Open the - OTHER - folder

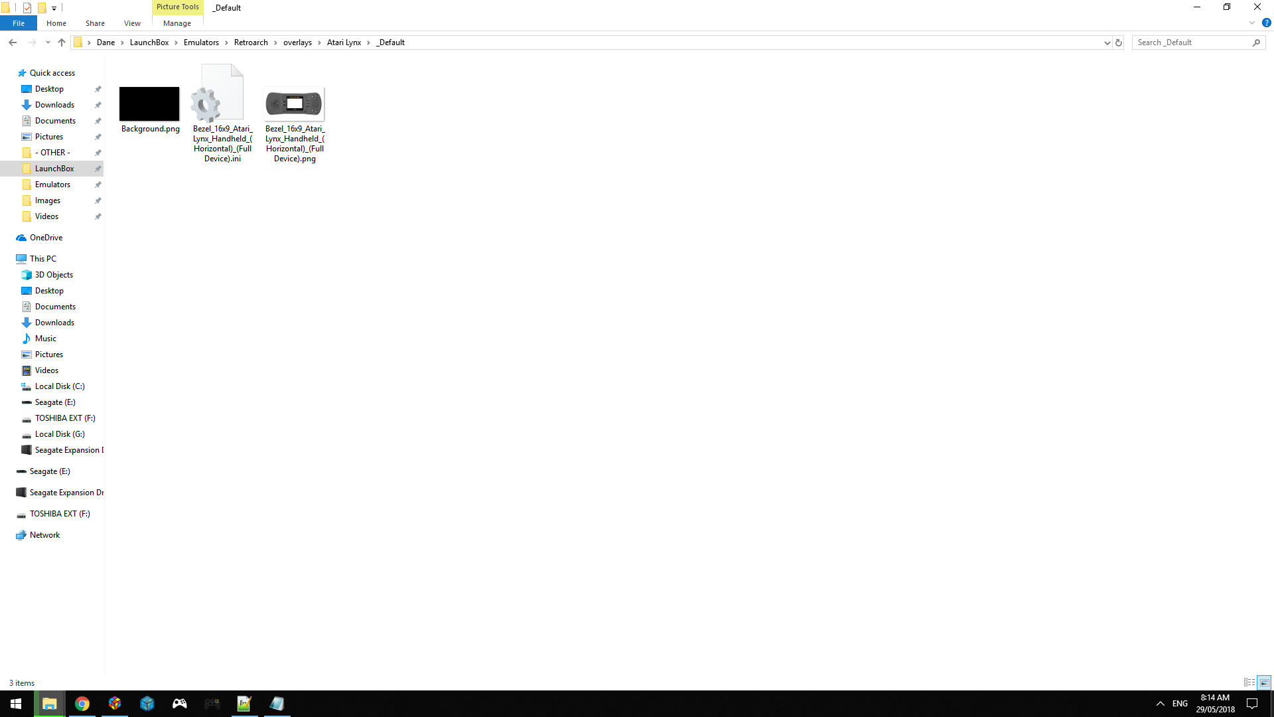click(x=52, y=153)
